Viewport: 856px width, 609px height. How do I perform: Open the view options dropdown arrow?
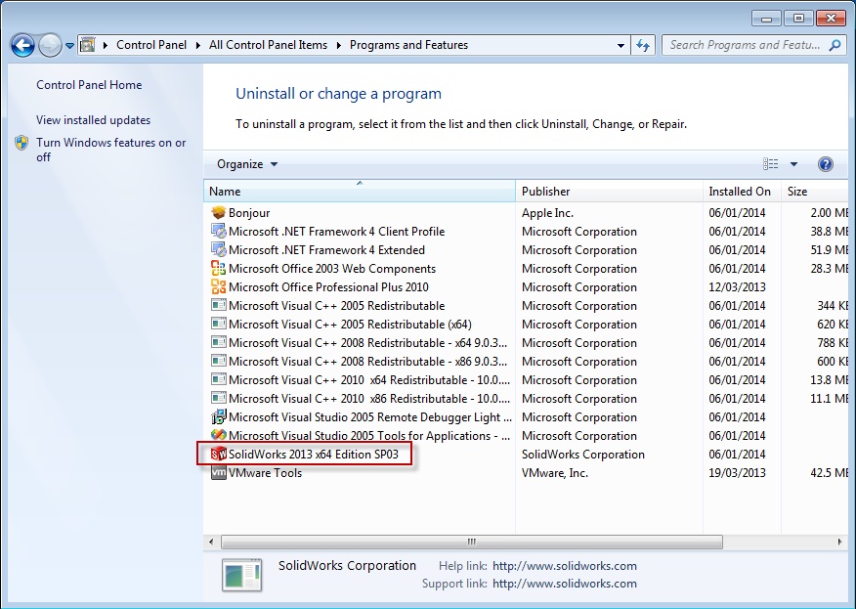[x=793, y=164]
